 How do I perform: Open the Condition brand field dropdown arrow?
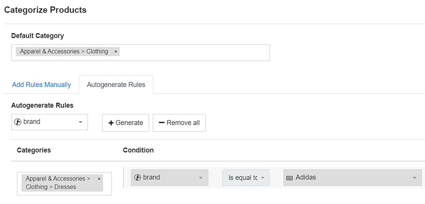pyautogui.click(x=200, y=178)
